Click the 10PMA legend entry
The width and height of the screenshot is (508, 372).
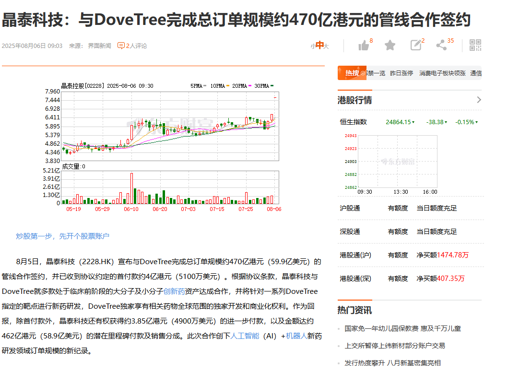pos(220,86)
